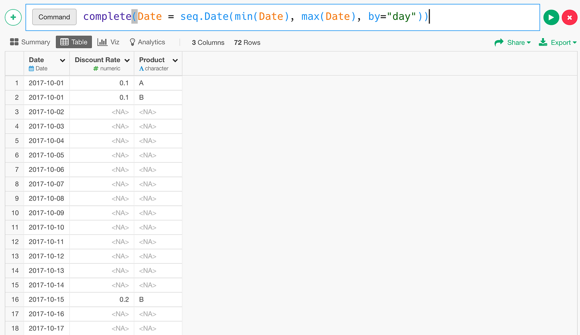Open the Analytics tab
Viewport: 580px width, 335px height.
(147, 42)
